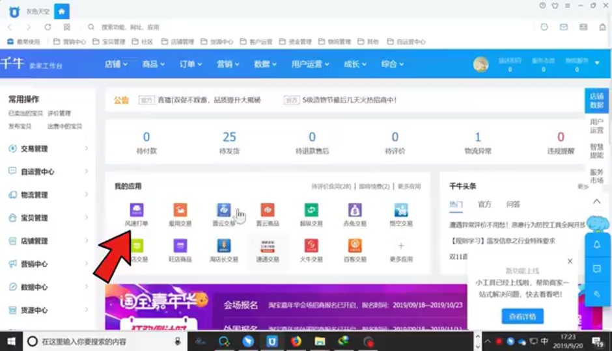The height and width of the screenshot is (351, 612).
Task: Click the grid layout icon beside refresh
Action: click(67, 27)
